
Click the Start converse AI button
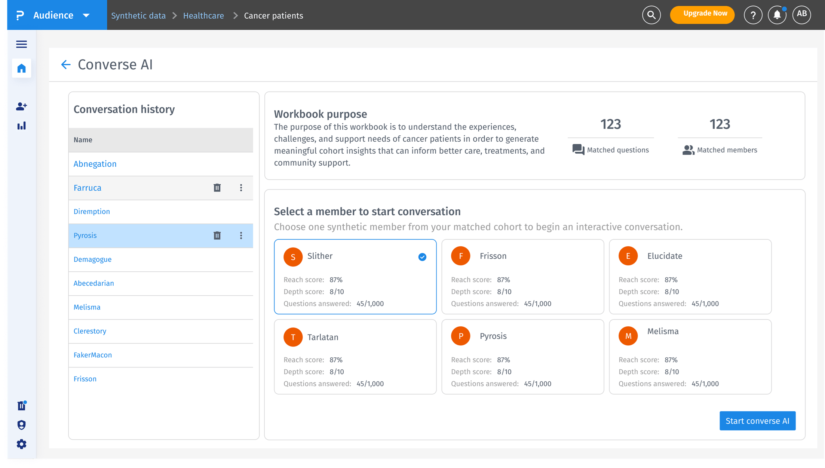pos(757,421)
